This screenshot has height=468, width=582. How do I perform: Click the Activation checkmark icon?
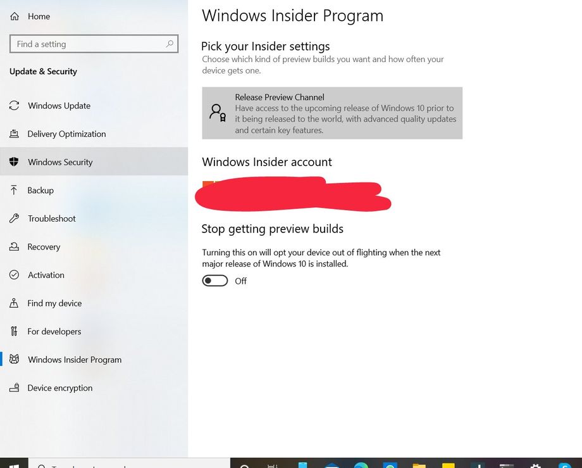coord(14,275)
